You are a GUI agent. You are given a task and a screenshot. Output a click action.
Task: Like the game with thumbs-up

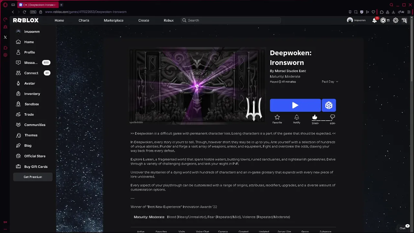coord(315,117)
